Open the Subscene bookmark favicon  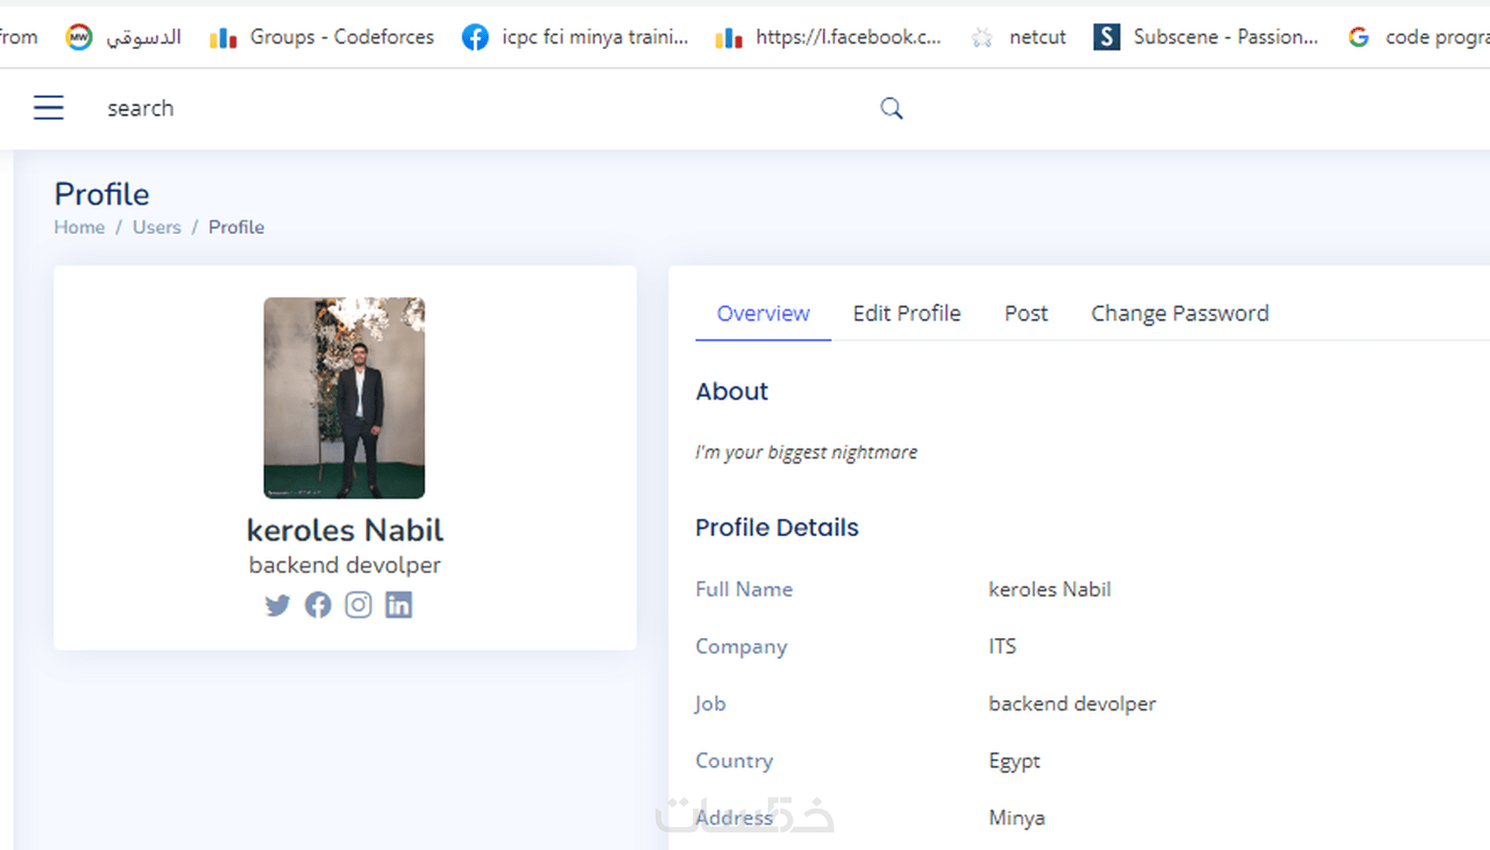tap(1106, 37)
